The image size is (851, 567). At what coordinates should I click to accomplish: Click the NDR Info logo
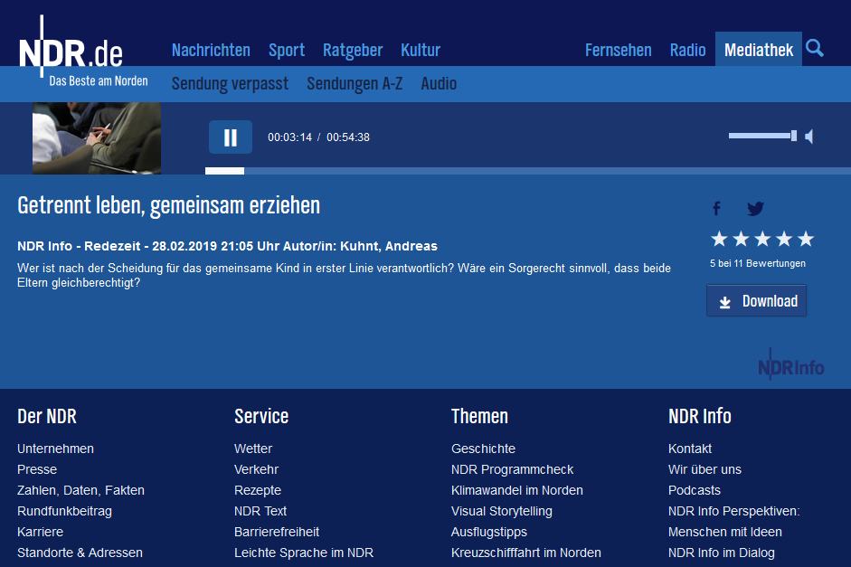[x=790, y=366]
